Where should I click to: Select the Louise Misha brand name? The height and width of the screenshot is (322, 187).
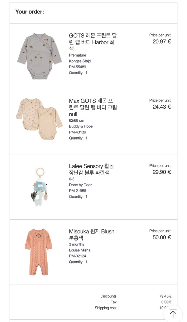pyautogui.click(x=80, y=250)
